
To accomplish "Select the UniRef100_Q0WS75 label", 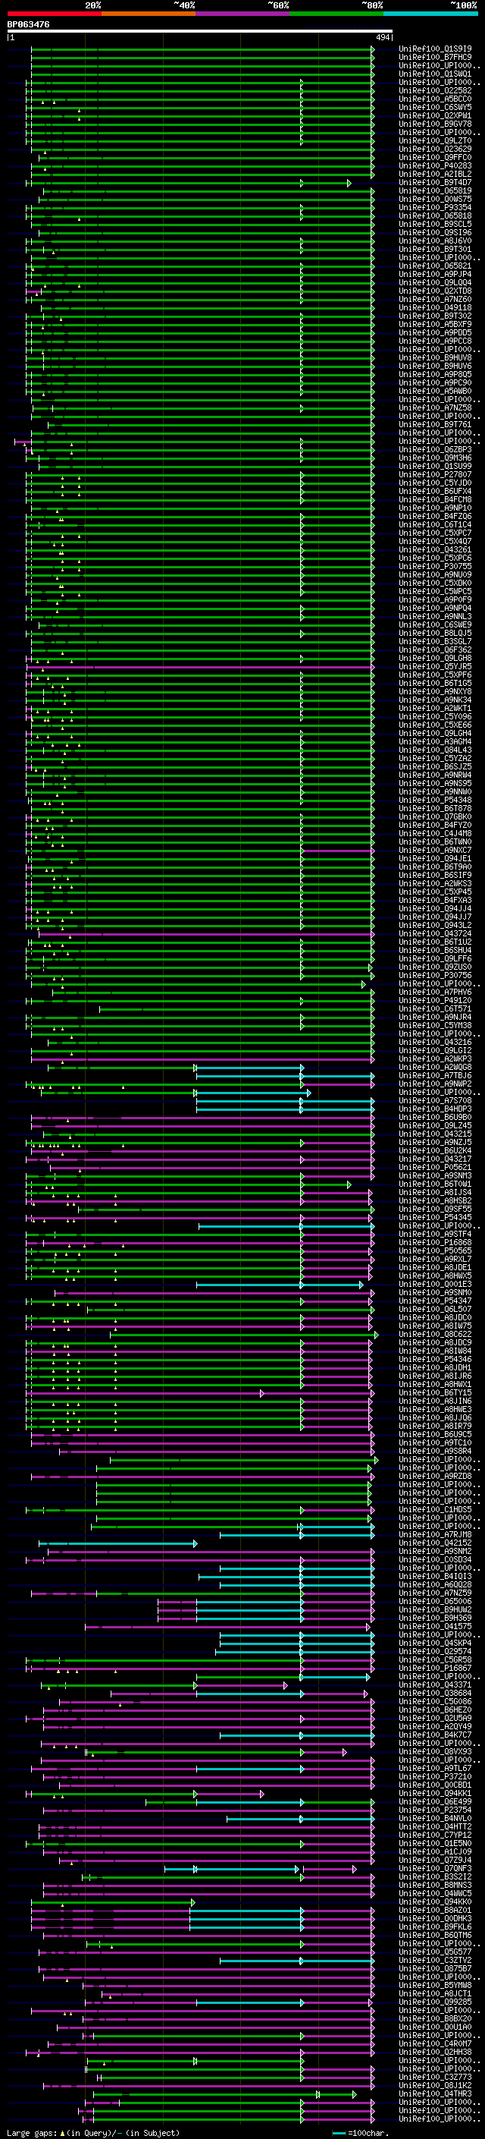I will (435, 200).
